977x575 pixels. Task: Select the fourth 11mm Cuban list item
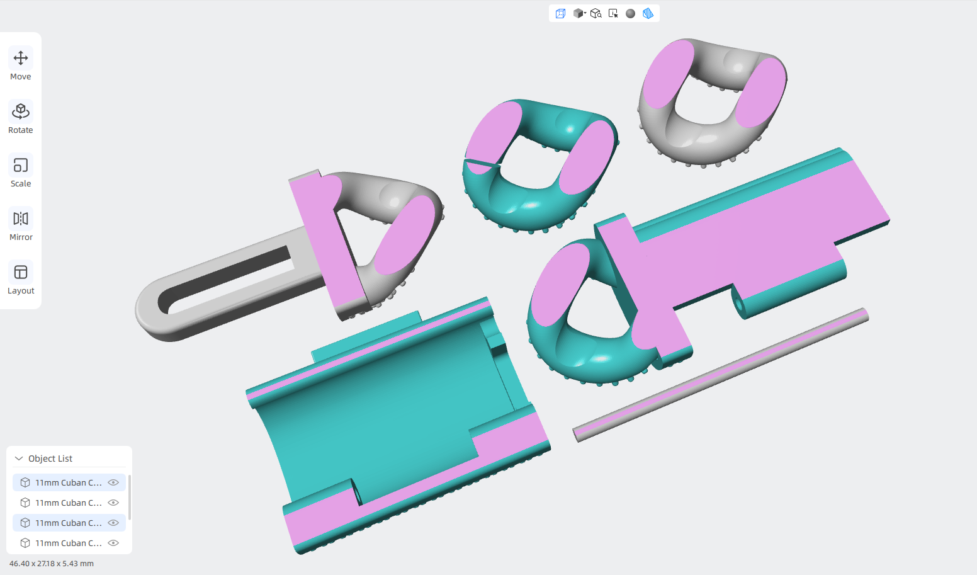coord(69,543)
